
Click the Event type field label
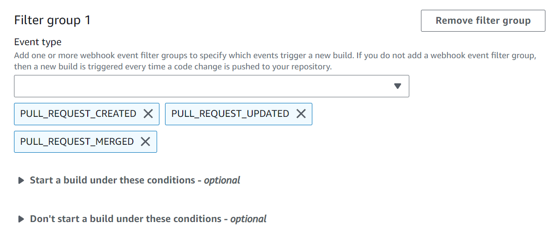click(38, 42)
